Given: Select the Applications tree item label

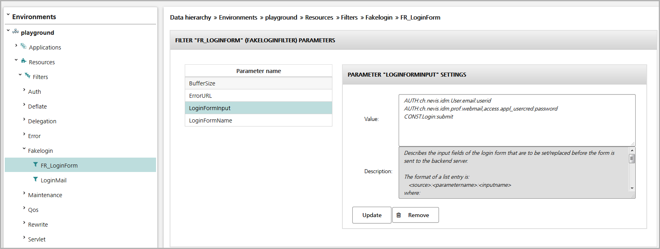Looking at the screenshot, I should [x=45, y=47].
